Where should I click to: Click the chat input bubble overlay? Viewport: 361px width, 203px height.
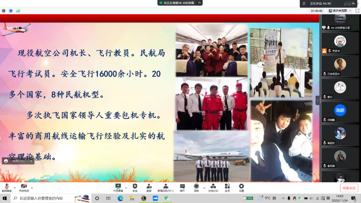pyautogui.click(x=18, y=161)
